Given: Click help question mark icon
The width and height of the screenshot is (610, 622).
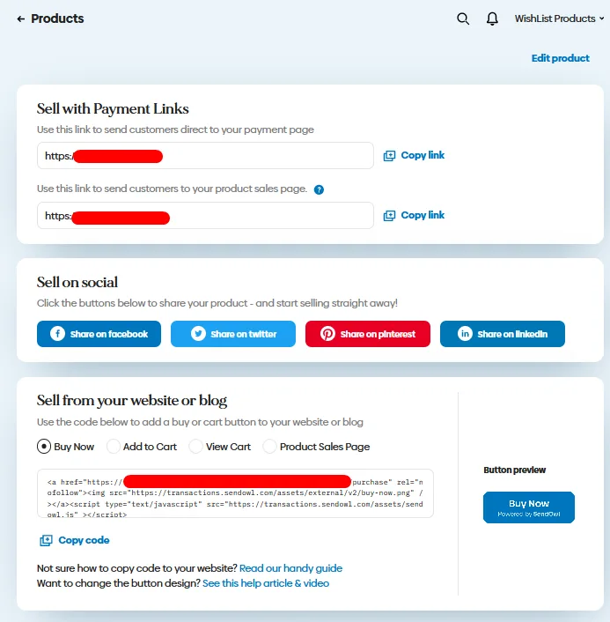Looking at the screenshot, I should click(319, 189).
